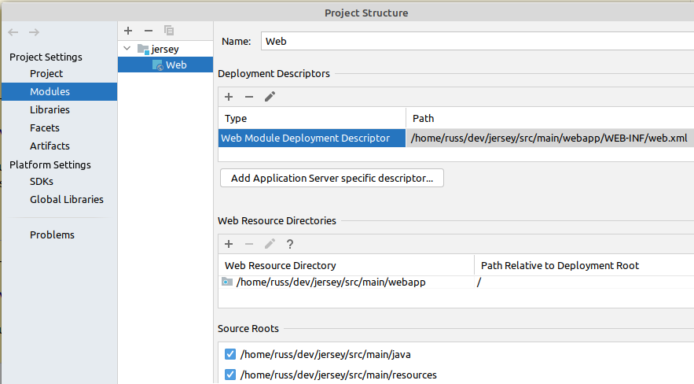The width and height of the screenshot is (694, 384).
Task: Open Artifacts settings
Action: click(50, 146)
